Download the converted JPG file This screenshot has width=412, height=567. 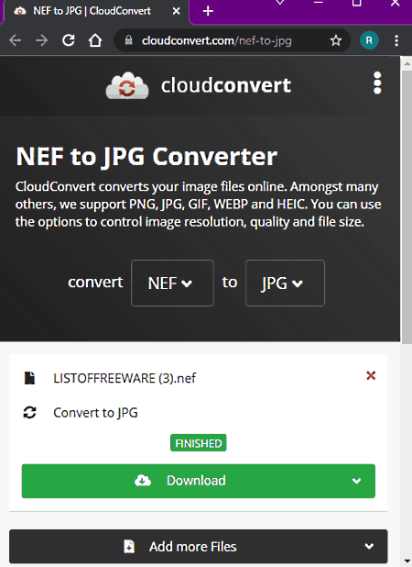[180, 481]
